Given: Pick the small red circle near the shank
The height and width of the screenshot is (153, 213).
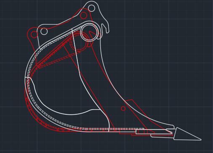Looking at the screenshot, I should (123, 108).
